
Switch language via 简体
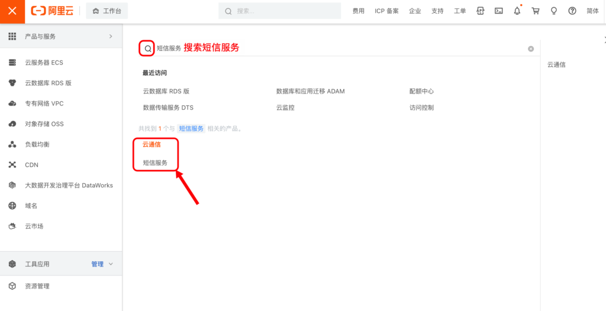pos(592,11)
